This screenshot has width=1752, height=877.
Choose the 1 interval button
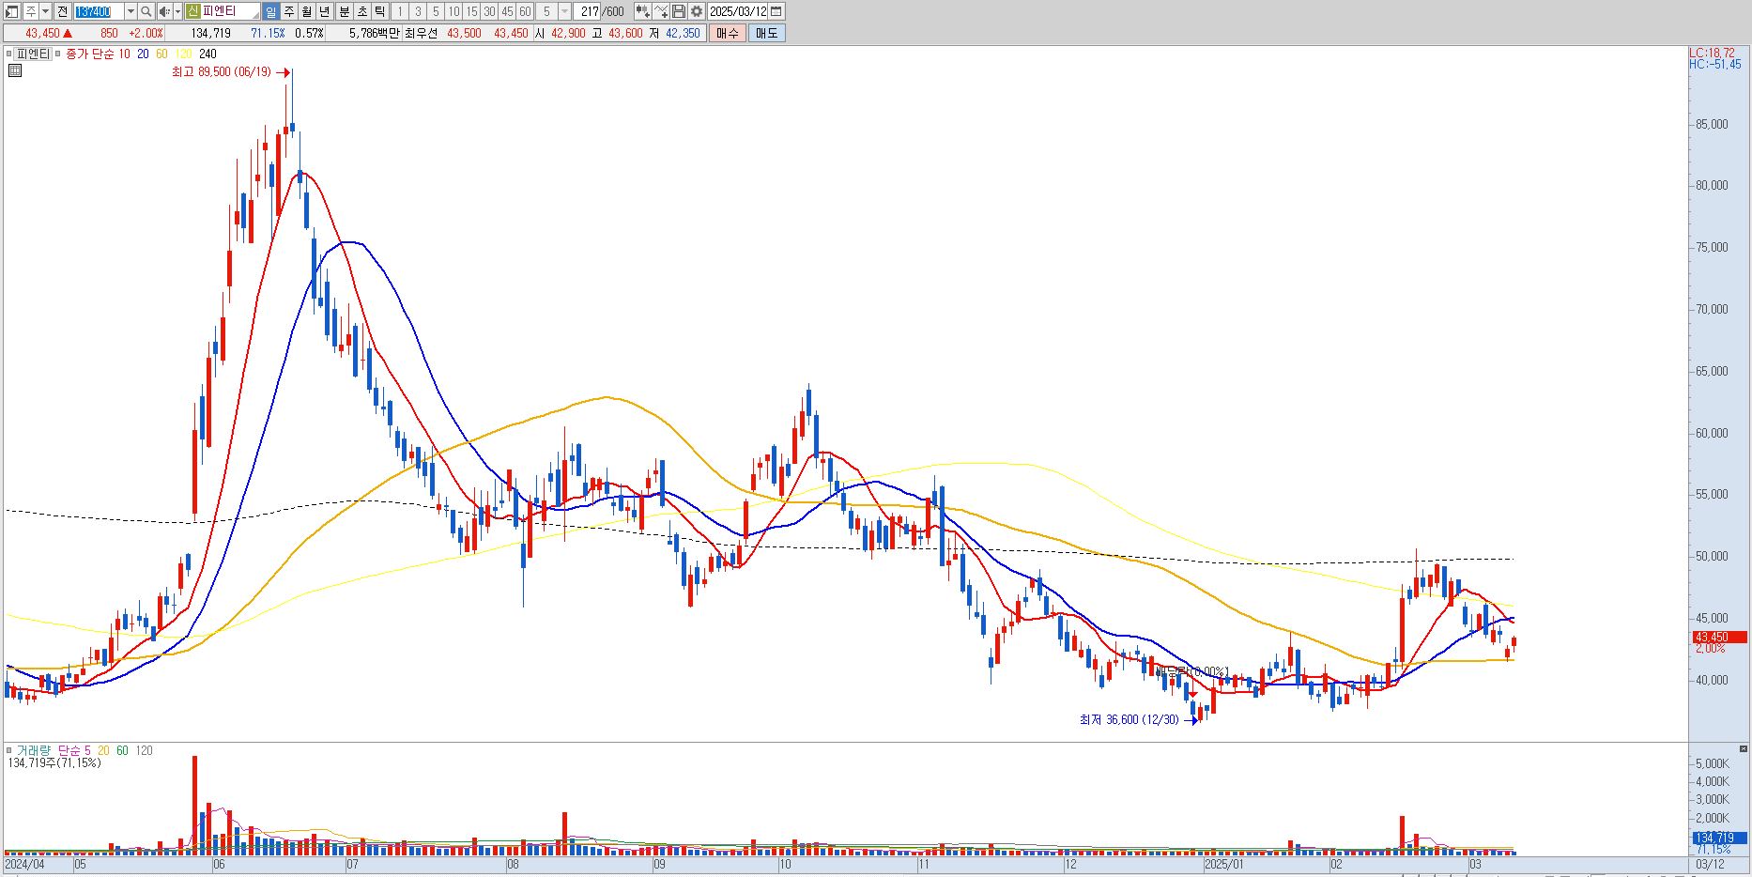399,11
